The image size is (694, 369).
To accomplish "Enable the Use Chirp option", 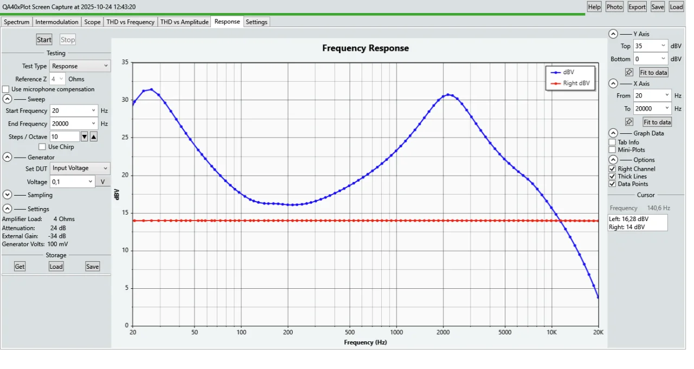I will click(42, 147).
